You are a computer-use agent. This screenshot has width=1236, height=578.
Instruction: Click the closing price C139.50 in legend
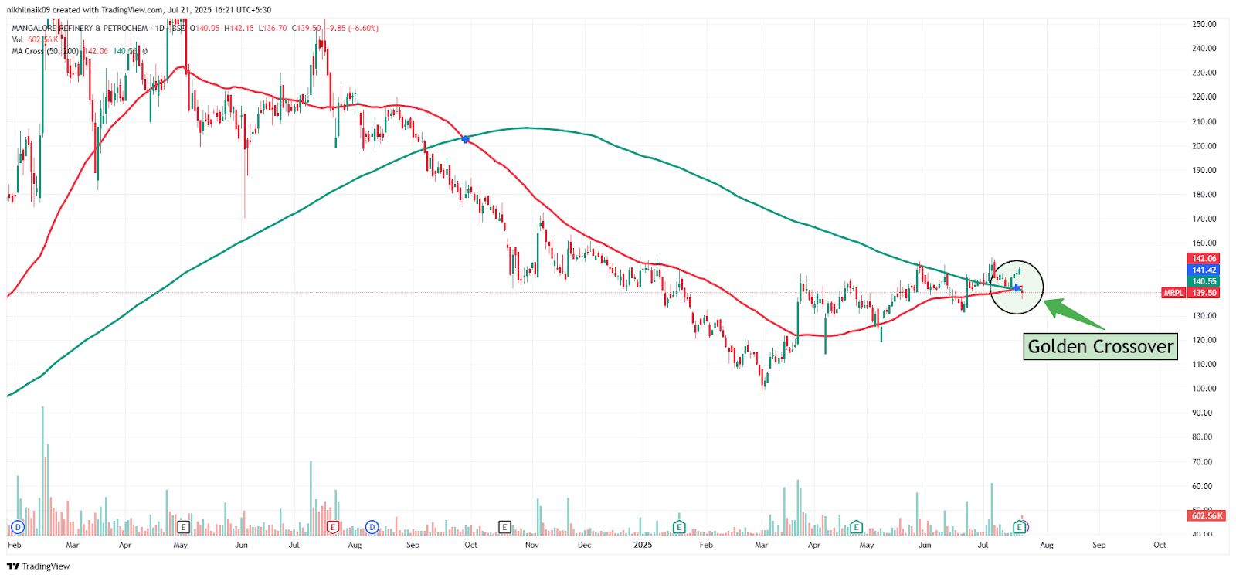pos(306,28)
